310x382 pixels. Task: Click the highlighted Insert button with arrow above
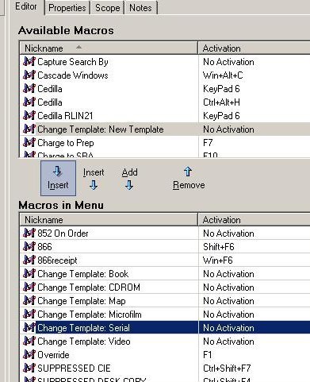tap(58, 178)
